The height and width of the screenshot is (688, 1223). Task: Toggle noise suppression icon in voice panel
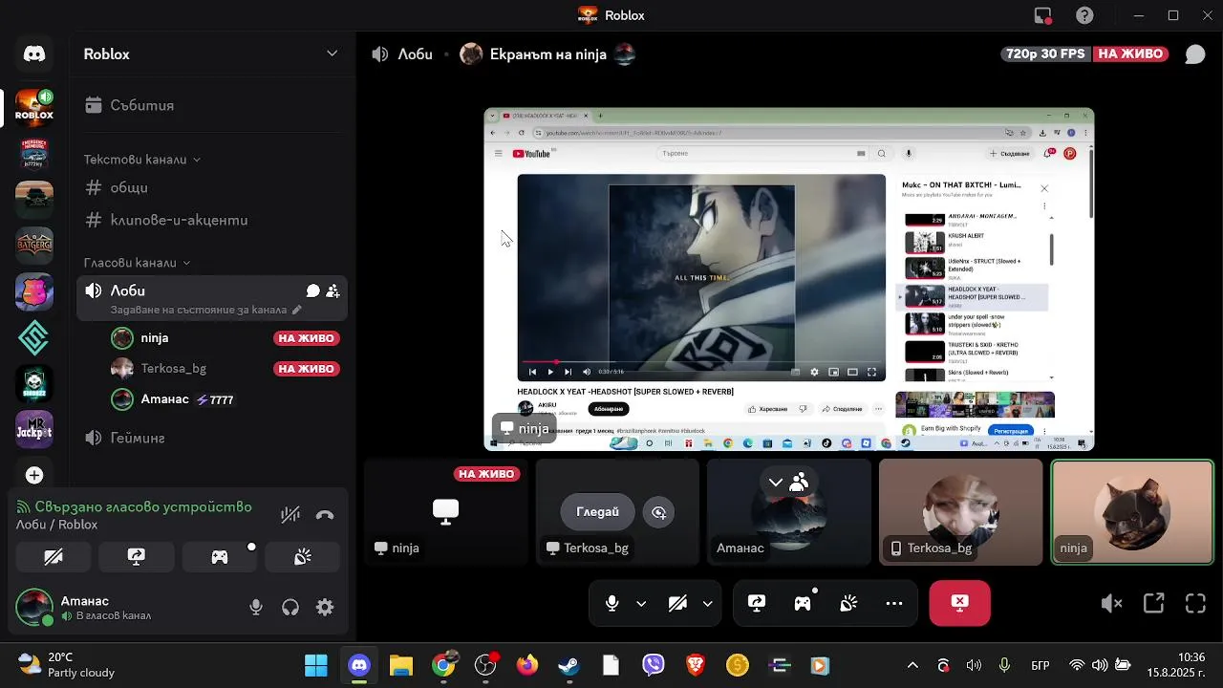pyautogui.click(x=290, y=515)
